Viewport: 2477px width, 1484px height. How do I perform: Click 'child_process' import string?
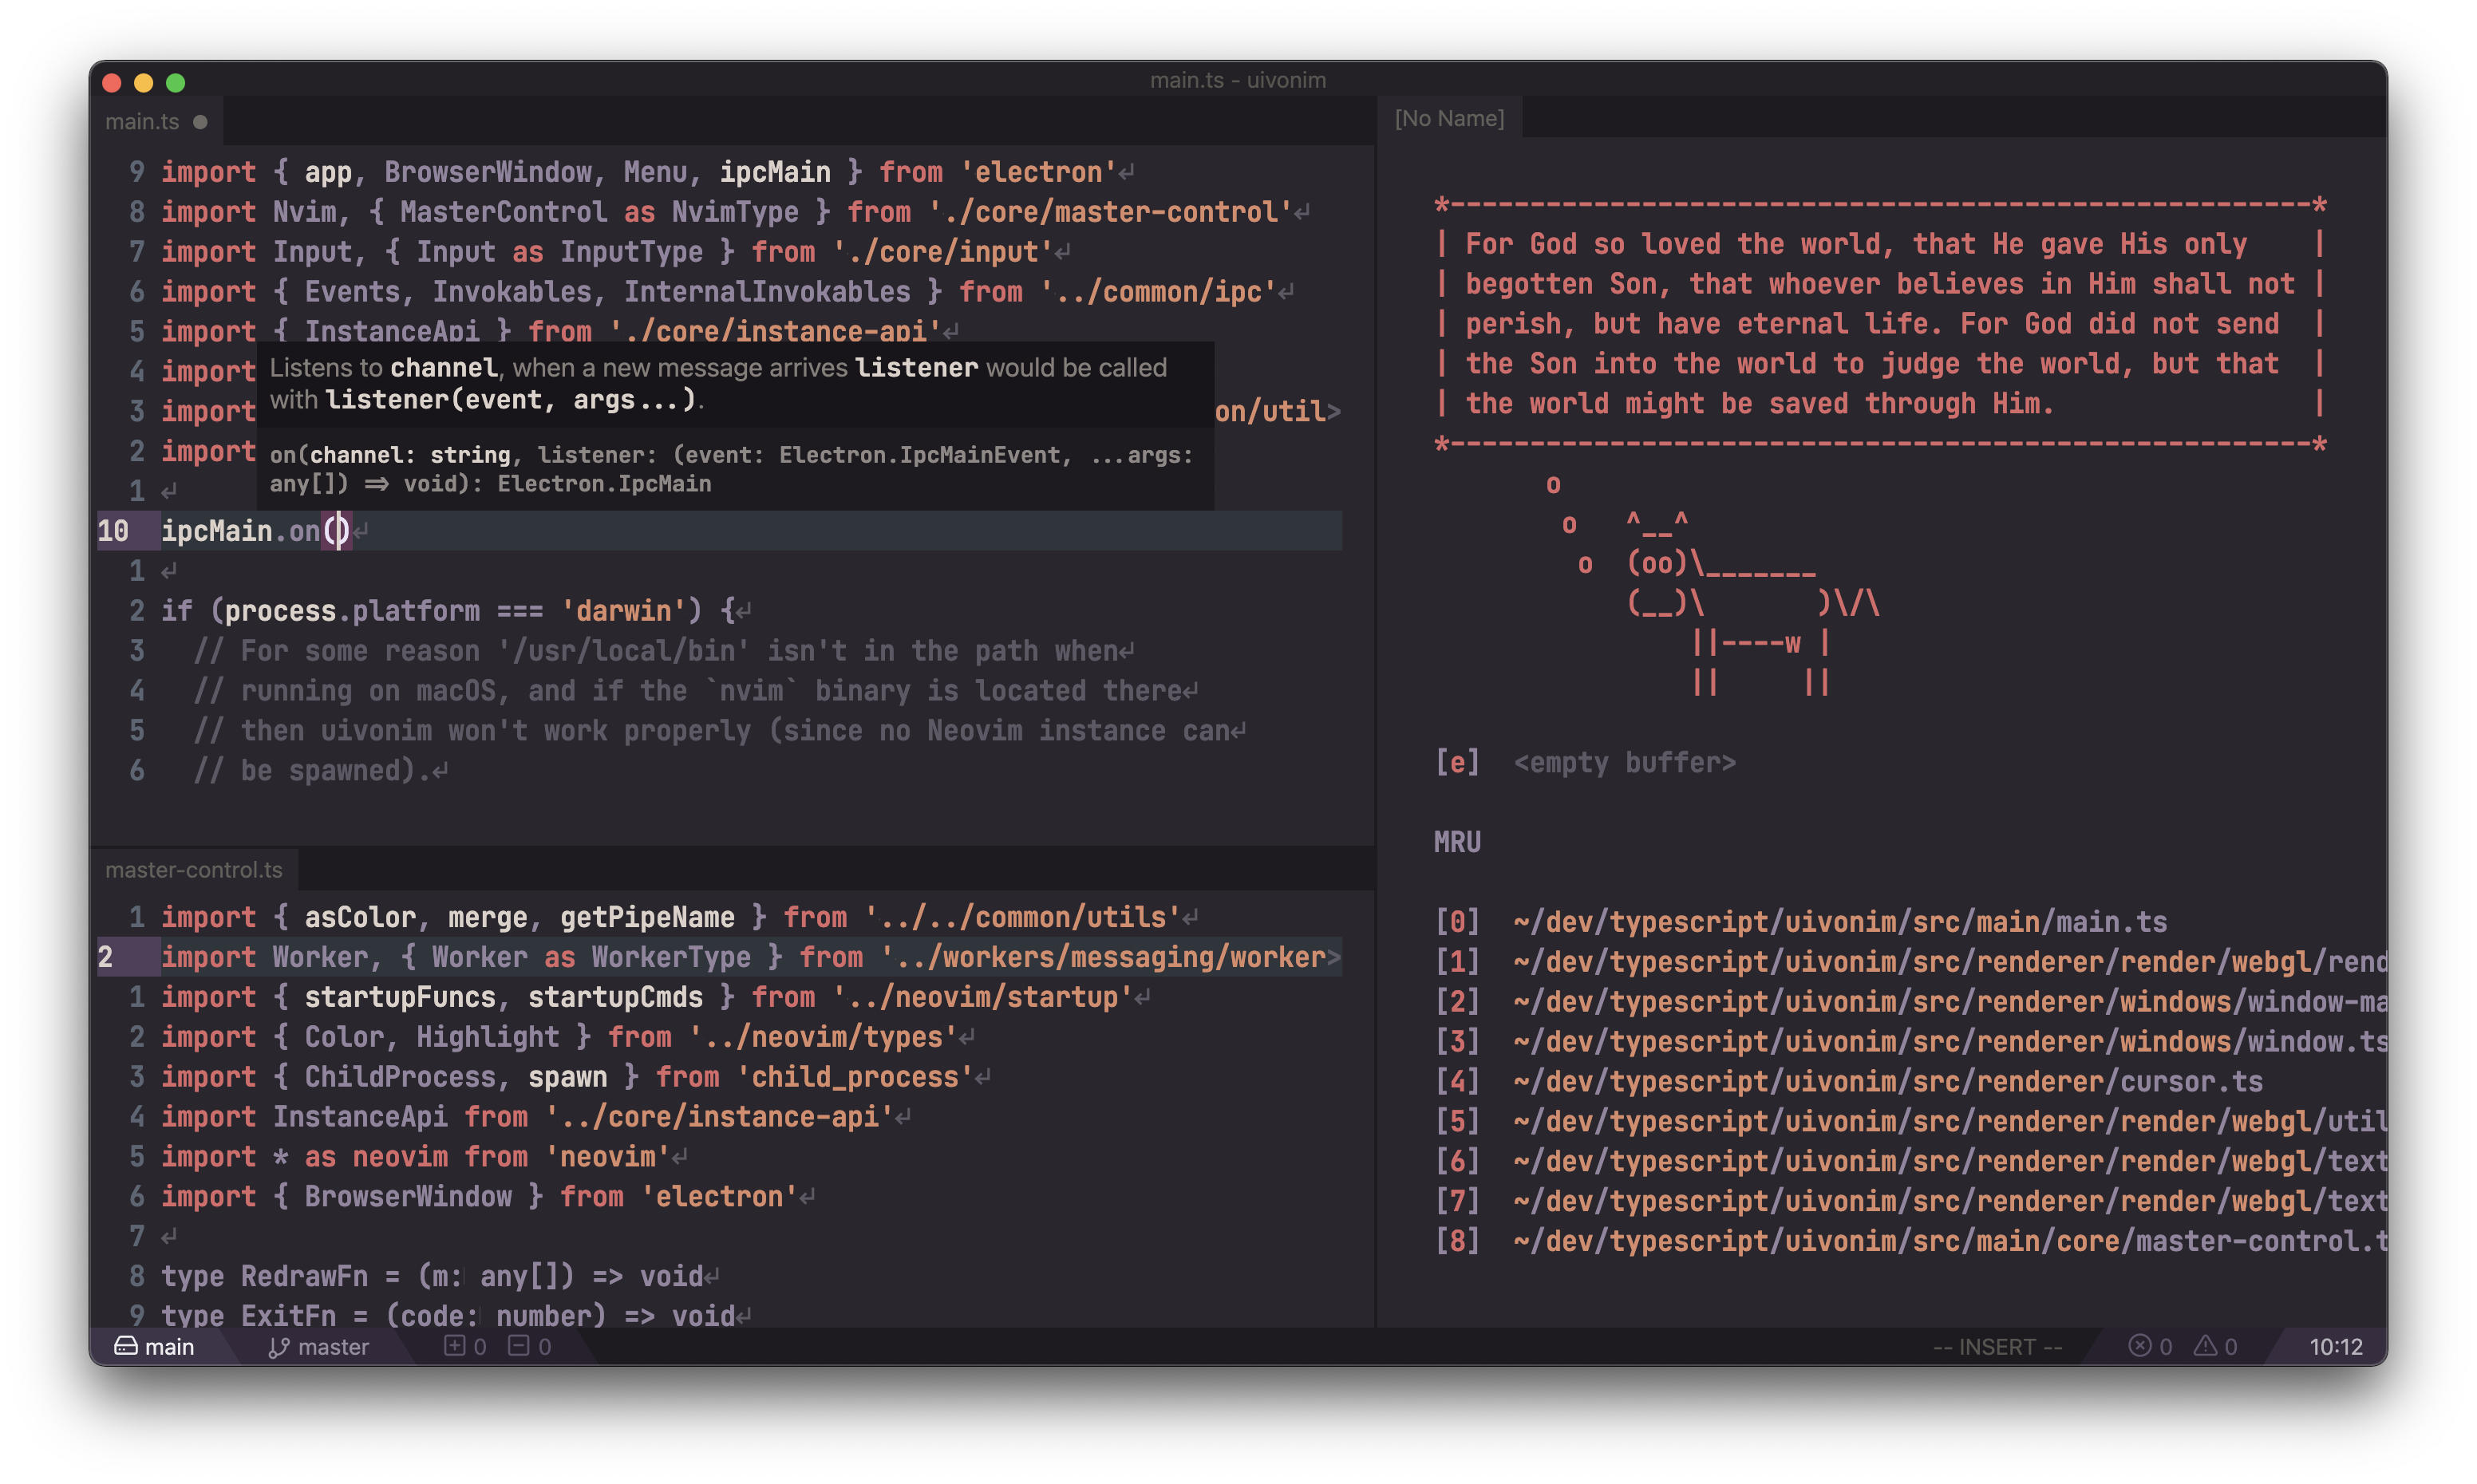(854, 1077)
